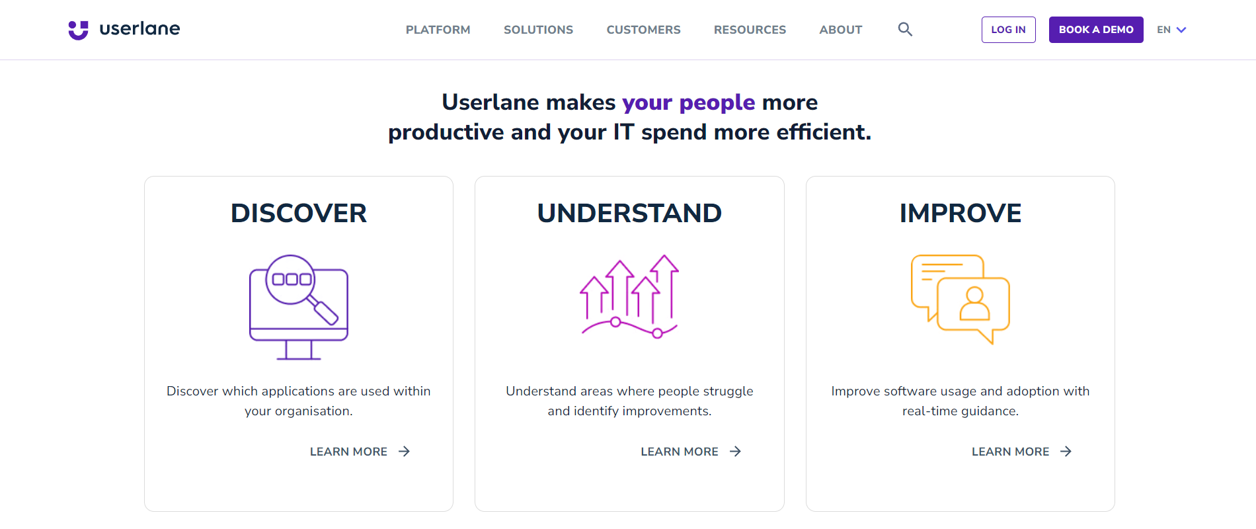Click the Userlane logo
Screen dimensions: 1256x529
pyautogui.click(x=123, y=28)
